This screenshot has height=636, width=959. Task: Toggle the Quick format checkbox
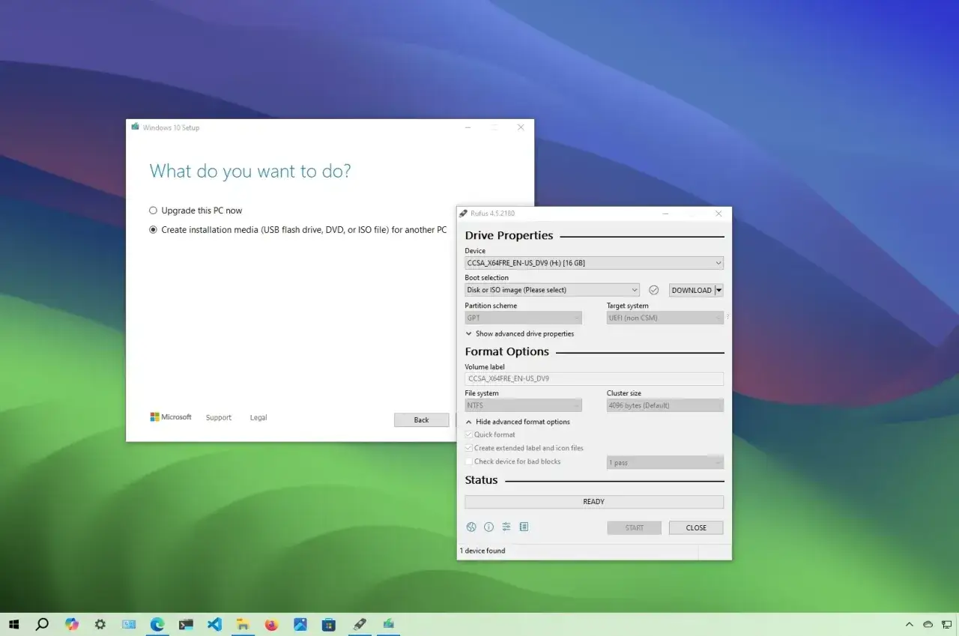tap(468, 434)
